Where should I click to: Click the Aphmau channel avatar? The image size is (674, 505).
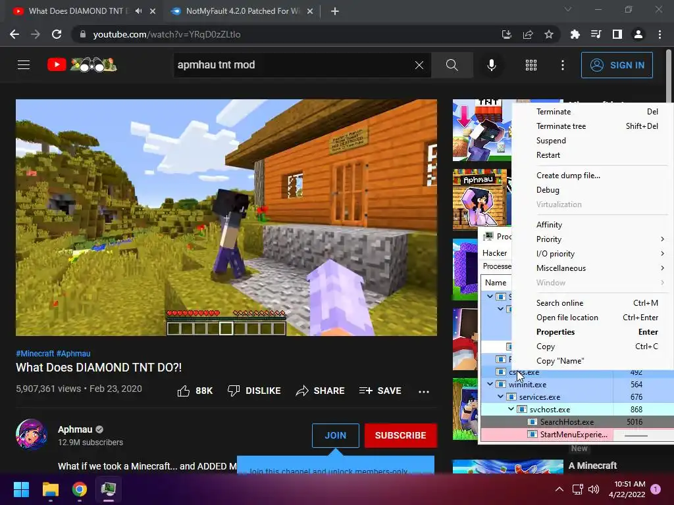point(32,434)
